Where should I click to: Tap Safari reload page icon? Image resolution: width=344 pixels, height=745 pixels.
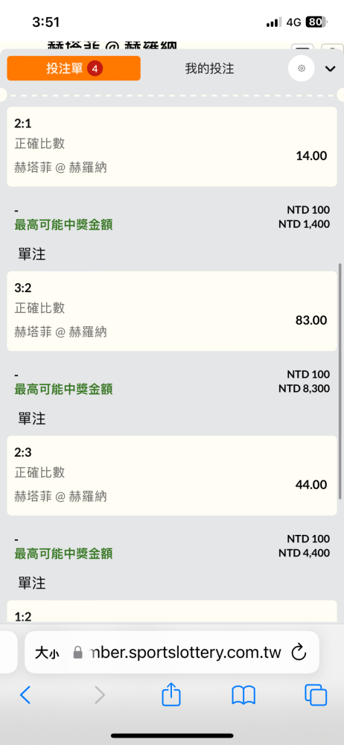299,653
